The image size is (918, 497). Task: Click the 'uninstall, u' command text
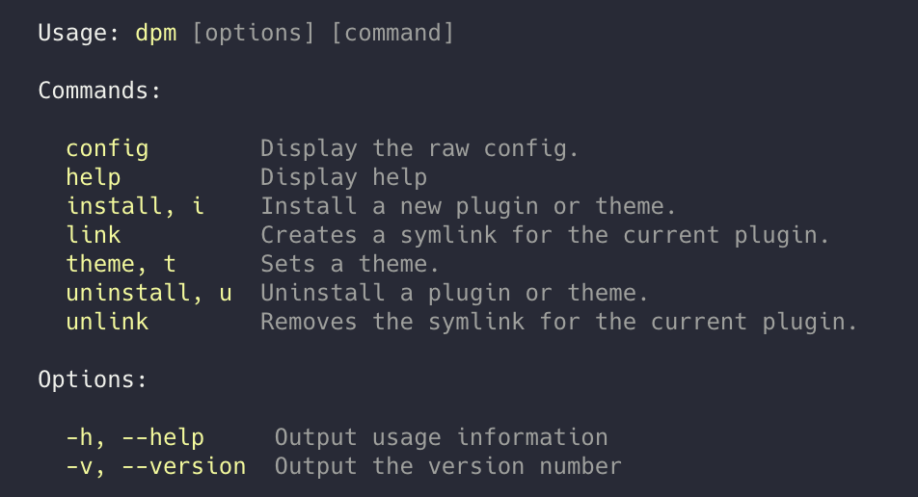[x=148, y=293]
